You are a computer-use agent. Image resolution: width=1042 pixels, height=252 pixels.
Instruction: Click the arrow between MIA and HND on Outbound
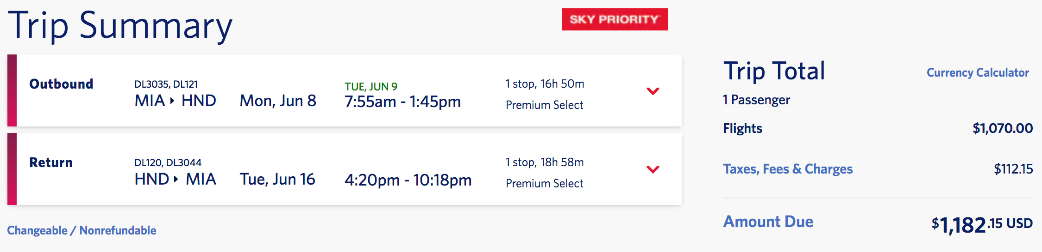click(x=172, y=101)
